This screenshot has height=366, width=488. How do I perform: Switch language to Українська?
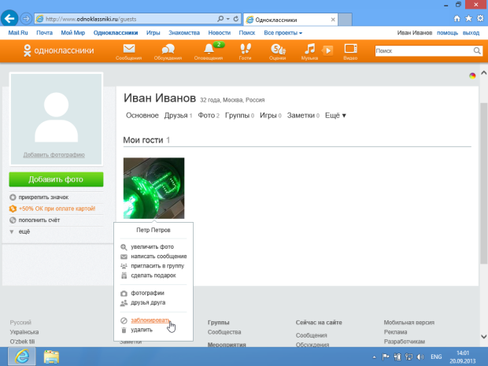24,332
